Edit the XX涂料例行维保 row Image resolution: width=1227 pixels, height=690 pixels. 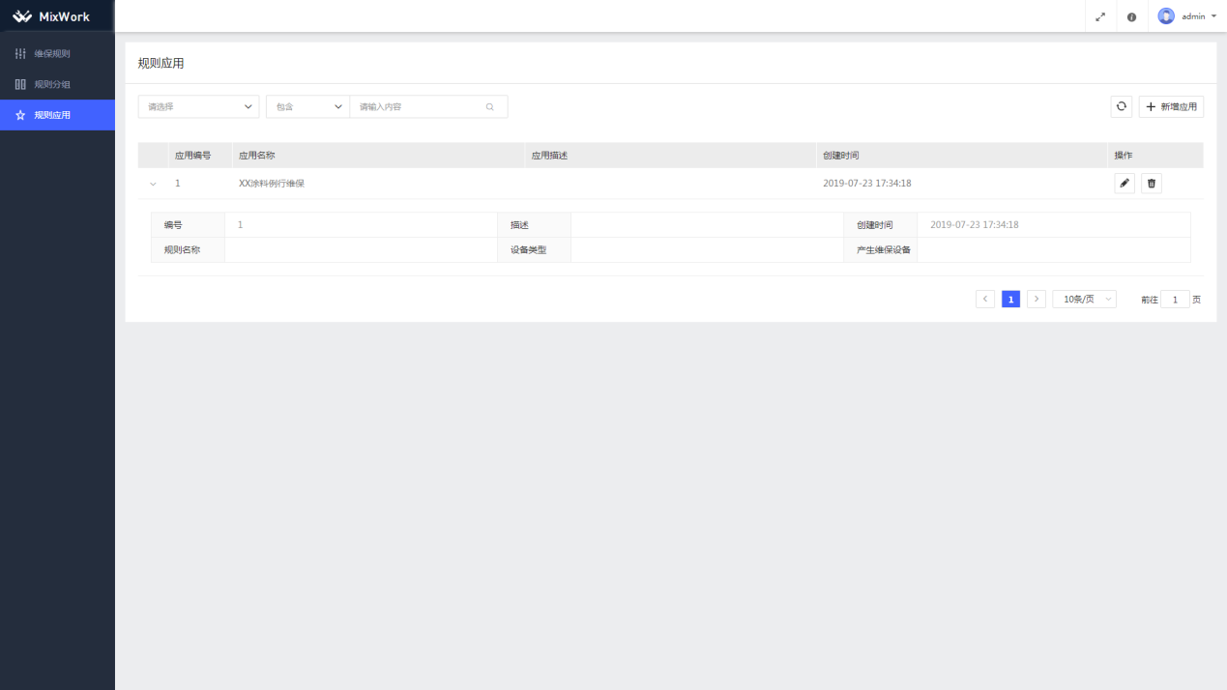(x=1125, y=183)
